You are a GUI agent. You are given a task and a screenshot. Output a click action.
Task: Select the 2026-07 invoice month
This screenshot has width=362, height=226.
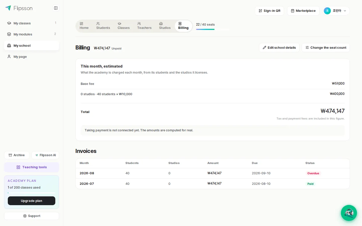[x=87, y=184]
